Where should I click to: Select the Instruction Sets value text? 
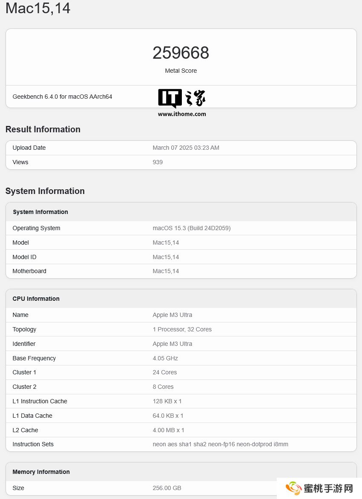coord(220,444)
